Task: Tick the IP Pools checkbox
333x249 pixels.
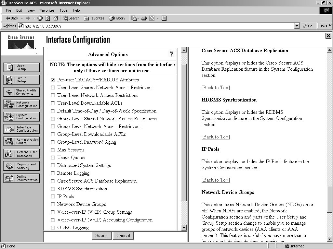Action: (x=53, y=196)
